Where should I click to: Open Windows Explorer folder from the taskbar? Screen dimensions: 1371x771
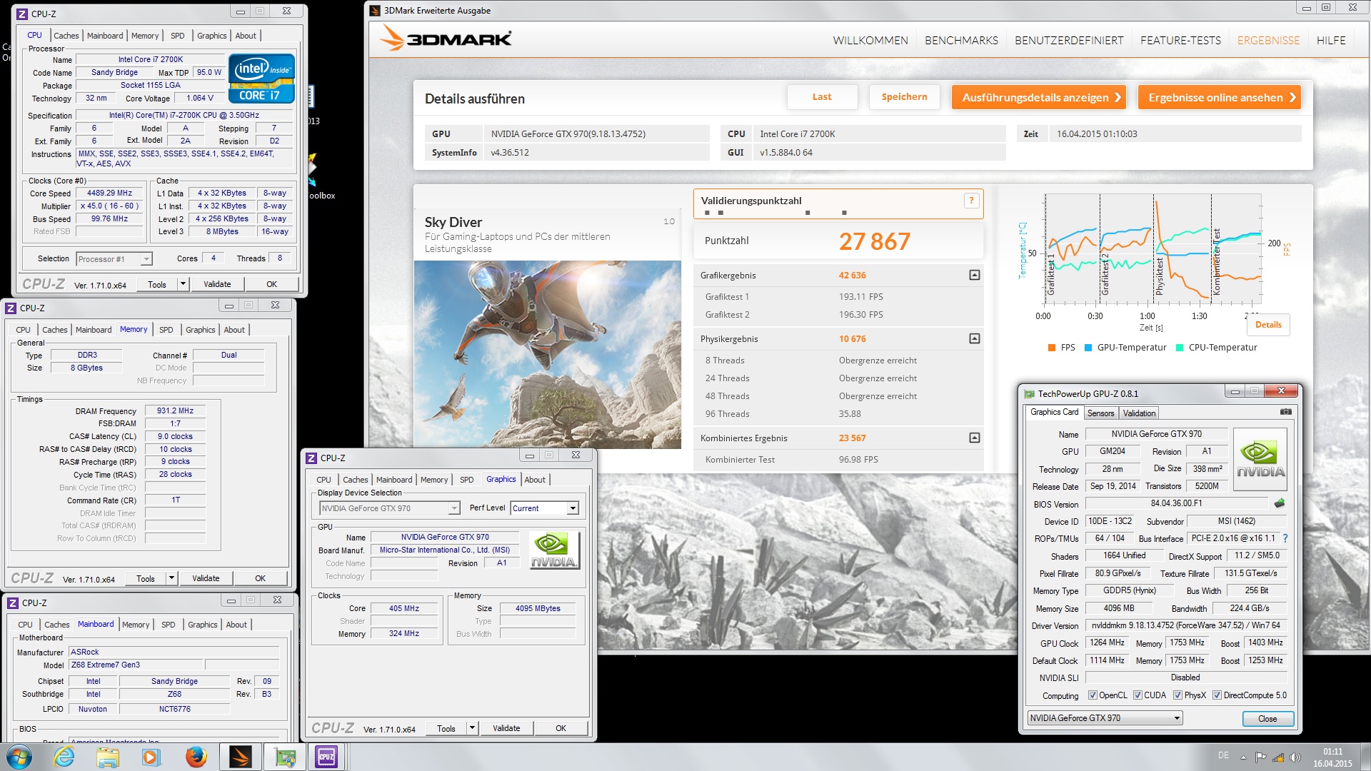[108, 757]
